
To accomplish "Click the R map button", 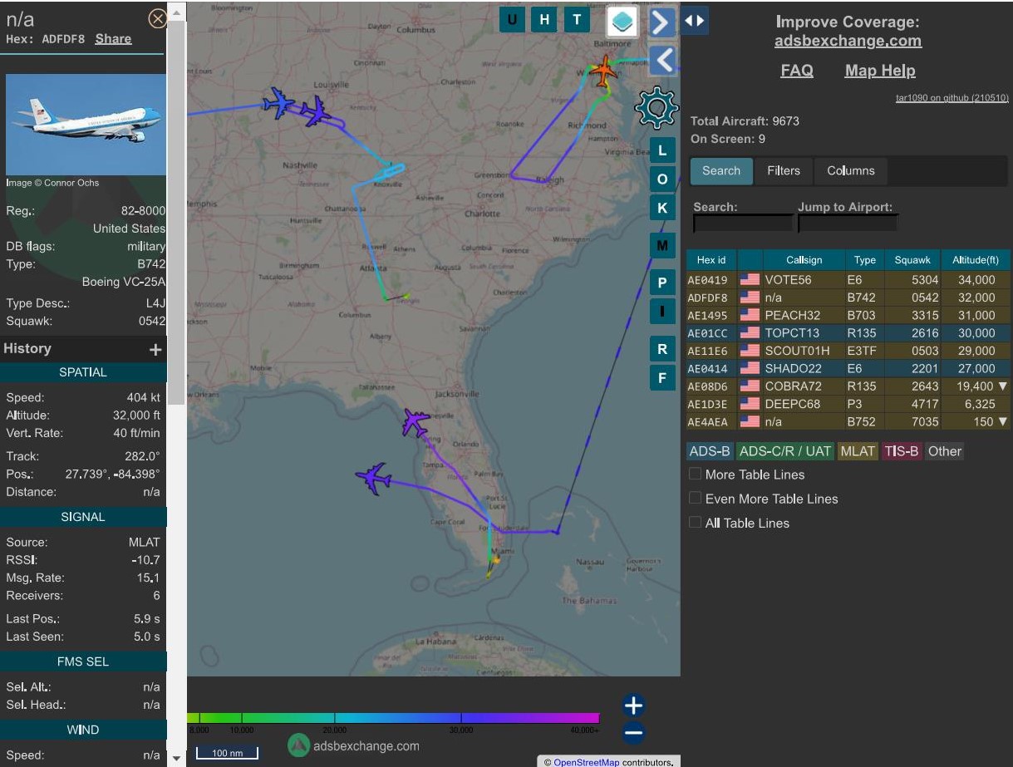I will pos(662,349).
